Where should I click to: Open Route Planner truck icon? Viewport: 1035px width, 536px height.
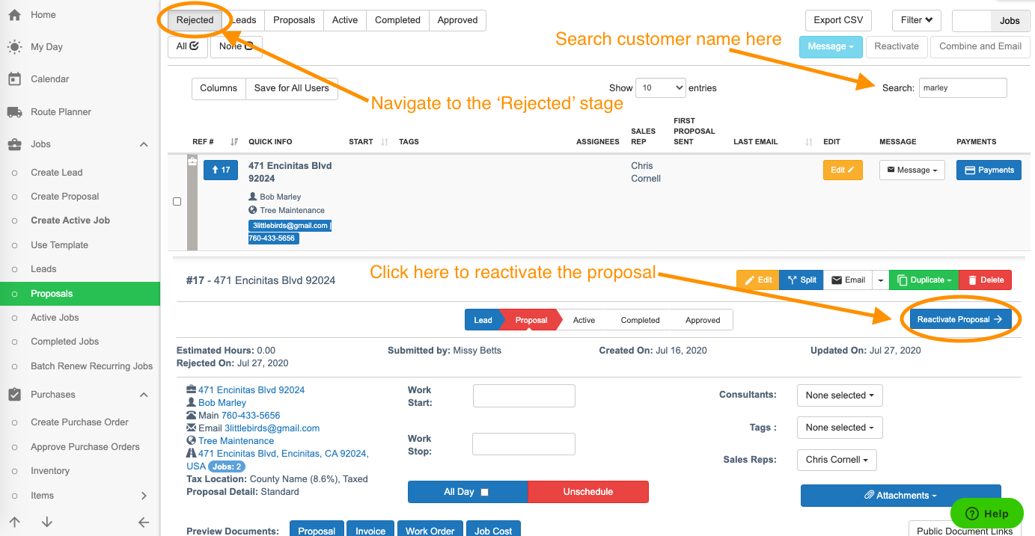pos(14,112)
